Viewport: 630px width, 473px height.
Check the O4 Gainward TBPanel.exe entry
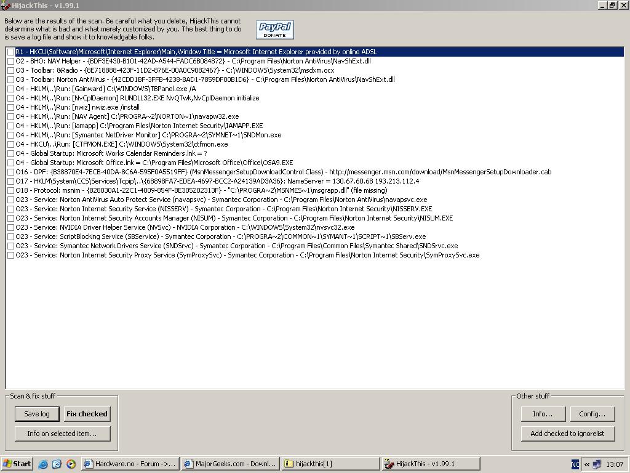tap(11, 89)
